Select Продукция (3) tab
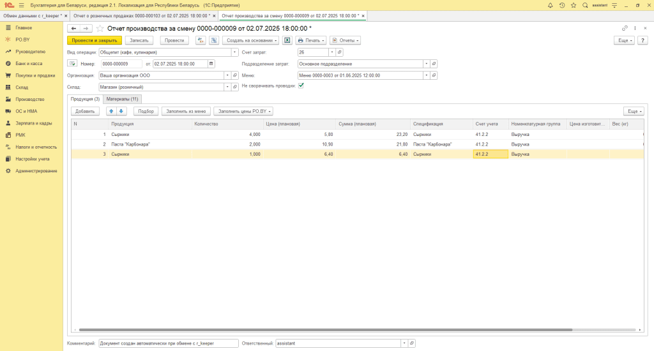 click(85, 99)
